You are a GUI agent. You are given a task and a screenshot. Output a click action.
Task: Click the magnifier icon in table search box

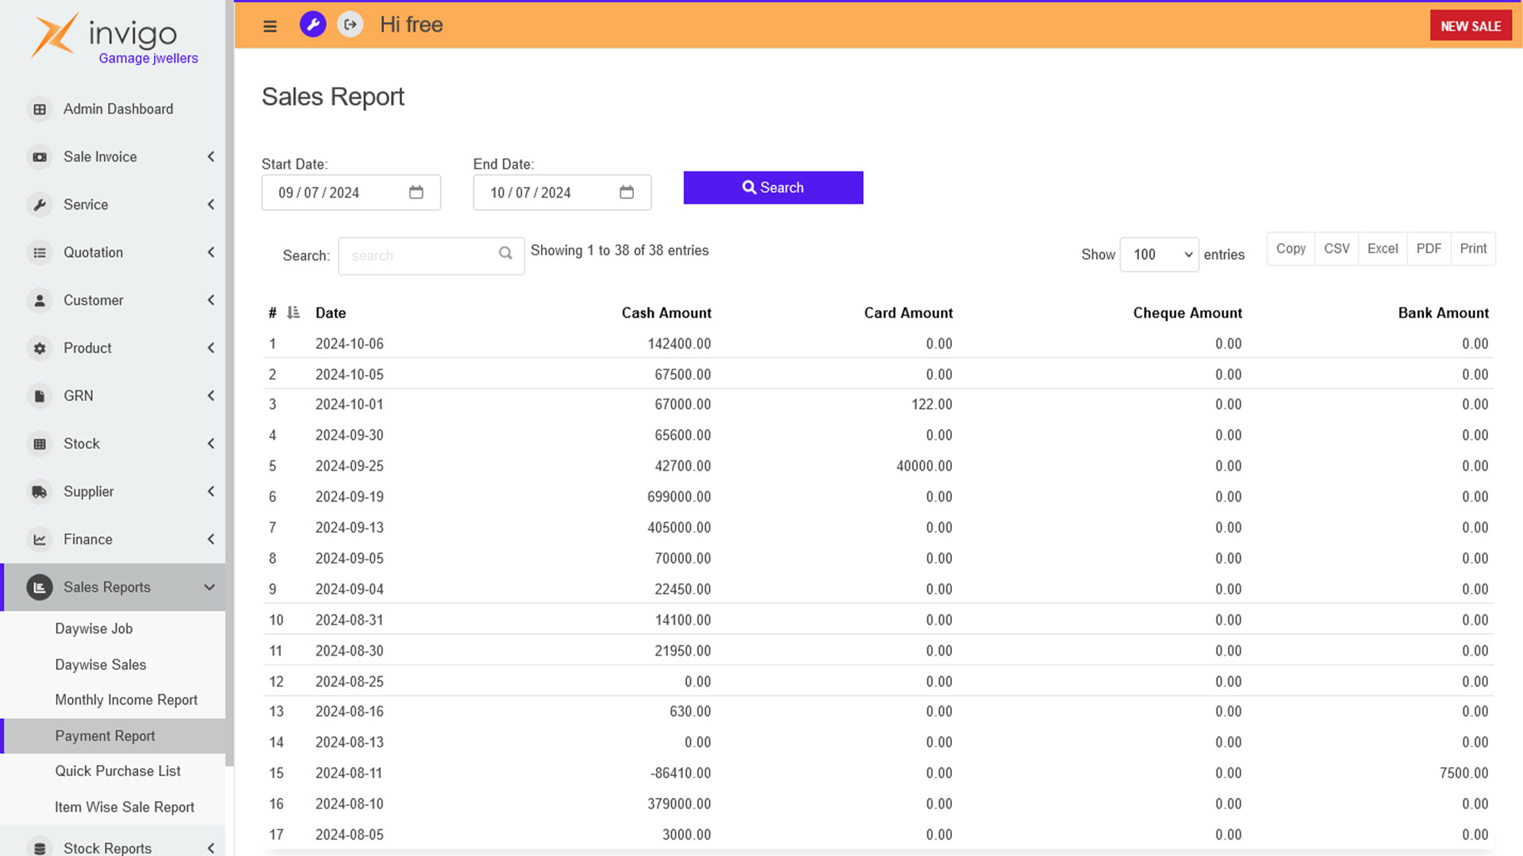coord(505,254)
